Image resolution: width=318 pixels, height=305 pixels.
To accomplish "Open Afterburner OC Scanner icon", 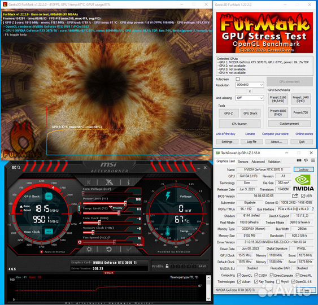I will [x=16, y=167].
